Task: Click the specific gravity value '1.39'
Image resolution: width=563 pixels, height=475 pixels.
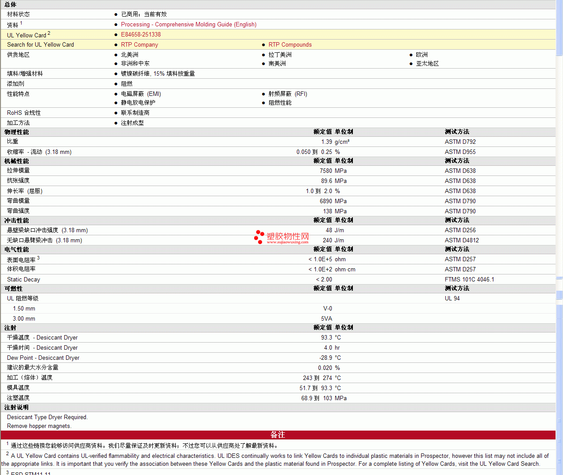Action: coord(327,142)
